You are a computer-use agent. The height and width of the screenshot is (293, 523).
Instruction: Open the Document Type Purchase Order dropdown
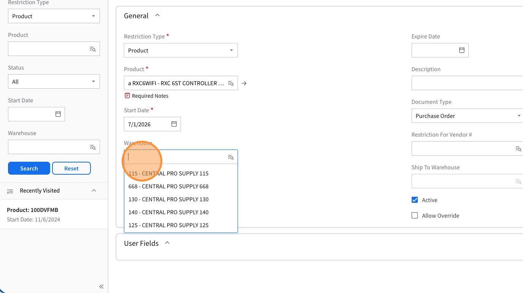coord(467,116)
